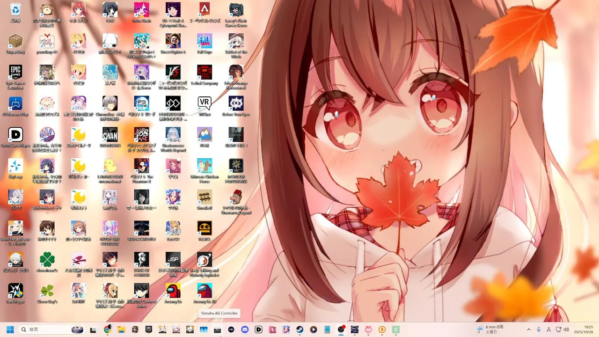Click the microphone tray icon

point(539,330)
